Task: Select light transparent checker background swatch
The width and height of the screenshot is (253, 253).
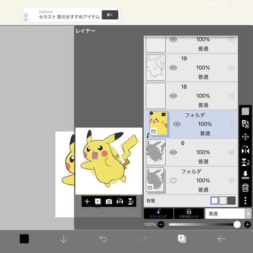Action: pyautogui.click(x=223, y=201)
